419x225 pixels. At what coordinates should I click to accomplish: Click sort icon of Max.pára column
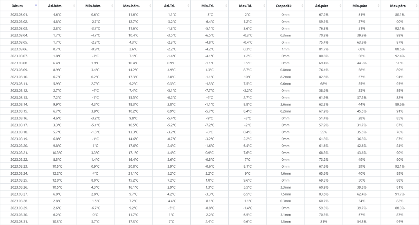click(417, 6)
